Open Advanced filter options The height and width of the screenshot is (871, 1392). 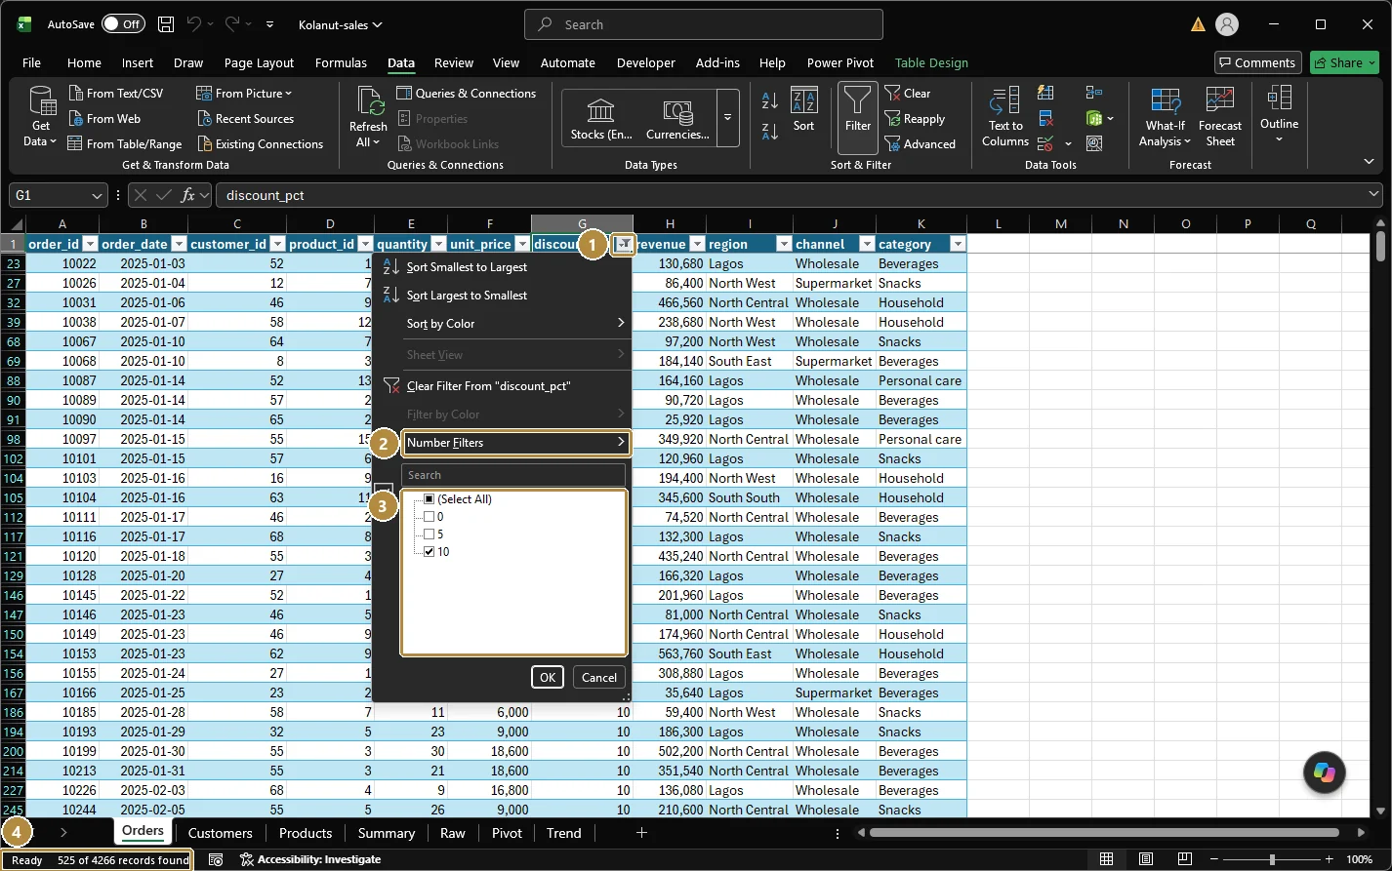point(920,144)
